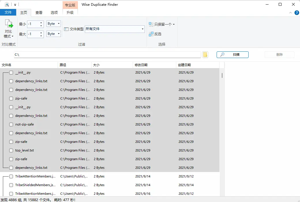
Task: Sort by 路径 column header
Action: [75, 65]
